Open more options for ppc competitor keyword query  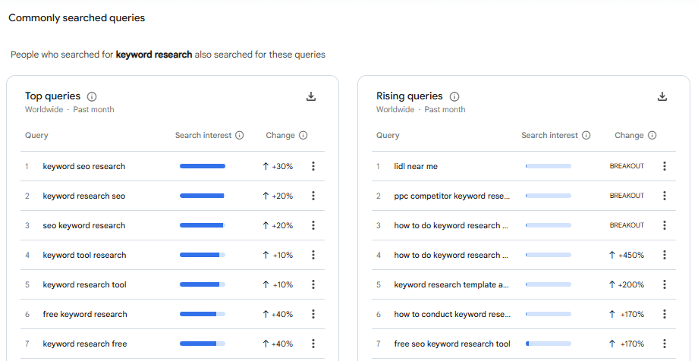point(665,196)
